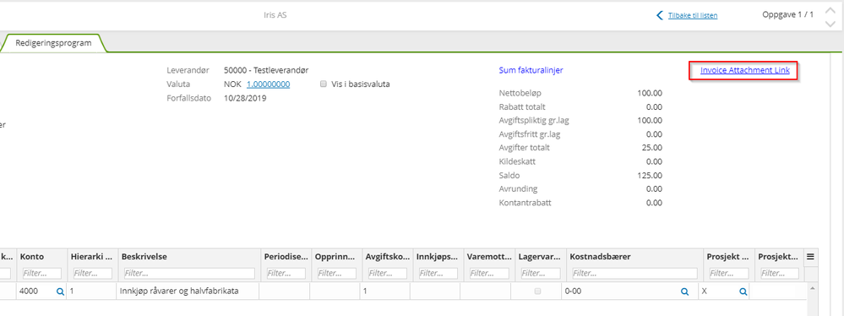Focus the Kostnadsbærer filter field
Image resolution: width=844 pixels, height=316 pixels.
pyautogui.click(x=635, y=274)
